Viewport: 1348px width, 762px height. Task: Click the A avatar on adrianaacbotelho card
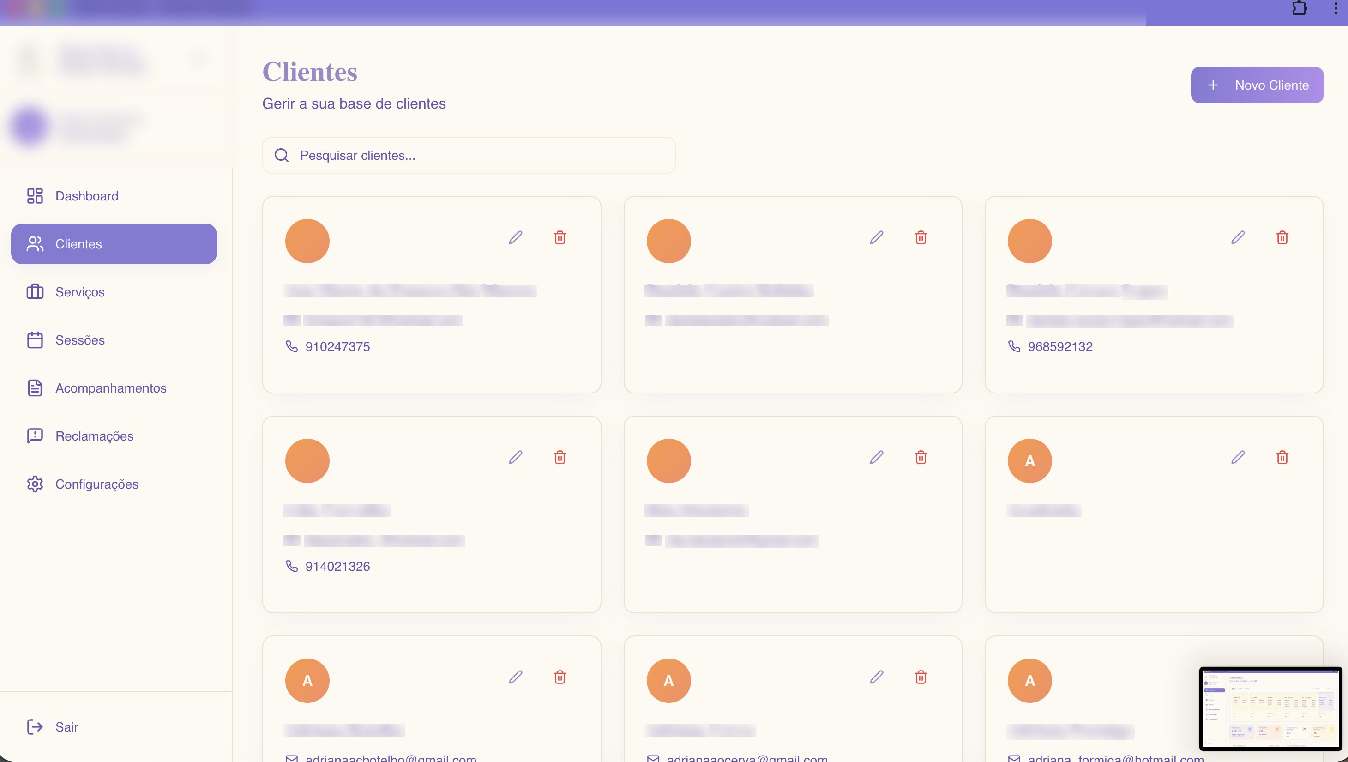pyautogui.click(x=307, y=680)
